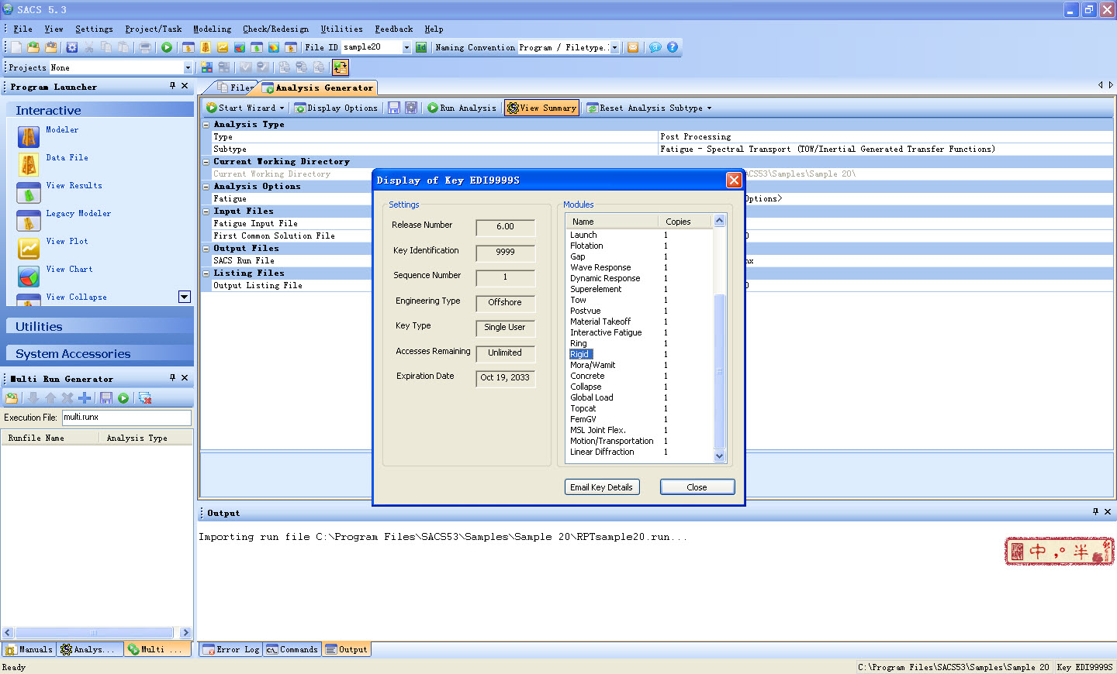The width and height of the screenshot is (1117, 674).
Task: Pin the Output panel
Action: click(x=1095, y=512)
